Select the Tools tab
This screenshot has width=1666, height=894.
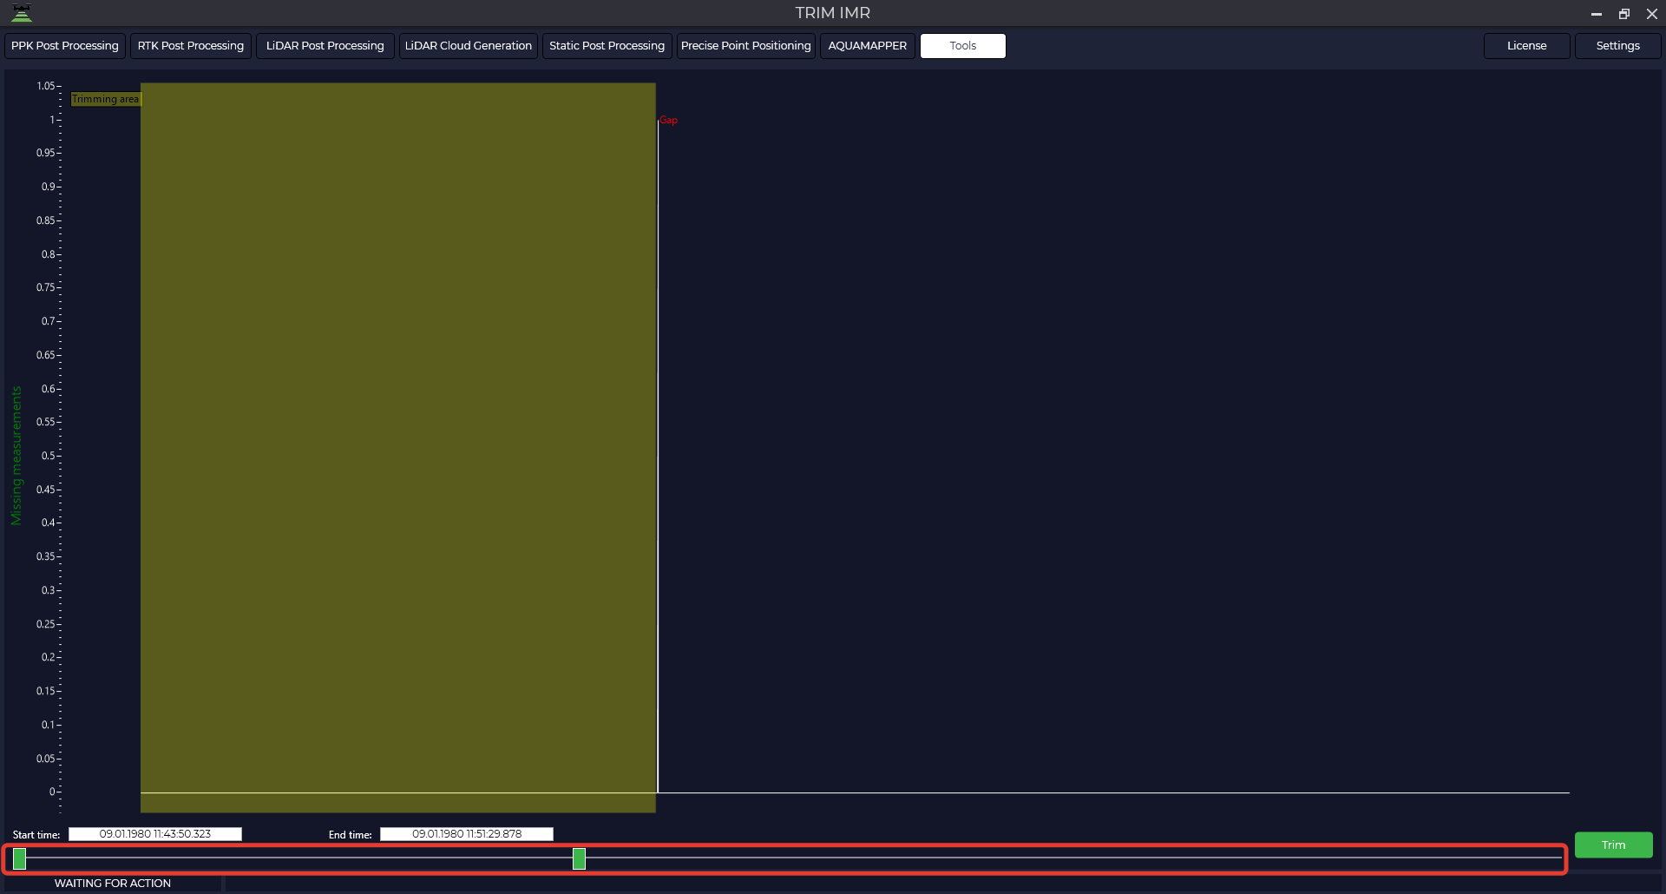click(963, 46)
